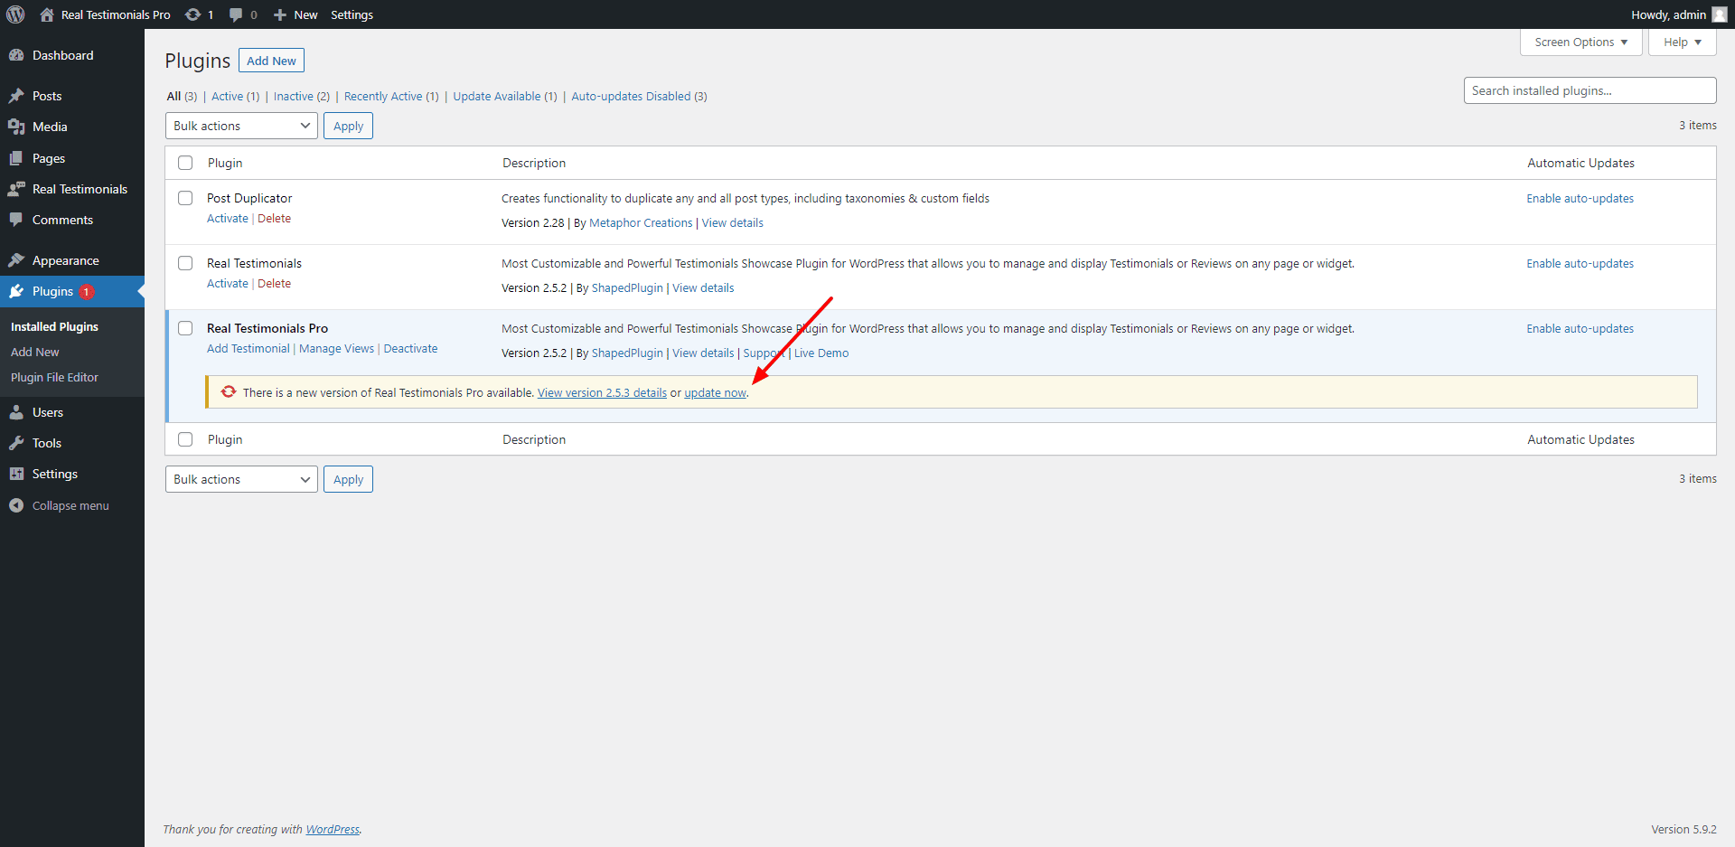Click the WordPress logo icon
This screenshot has width=1735, height=847.
tap(15, 14)
